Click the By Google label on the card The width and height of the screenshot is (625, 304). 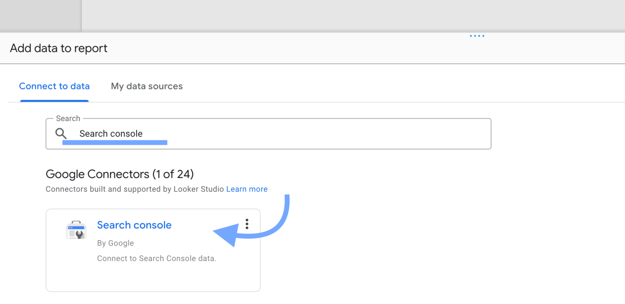(115, 243)
